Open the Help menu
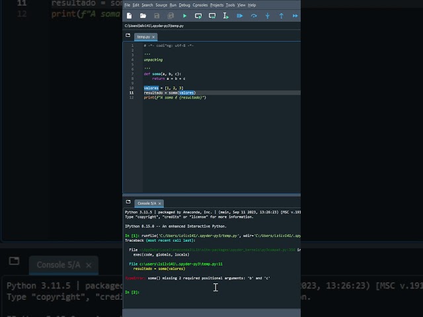423x317 pixels. coord(252,5)
